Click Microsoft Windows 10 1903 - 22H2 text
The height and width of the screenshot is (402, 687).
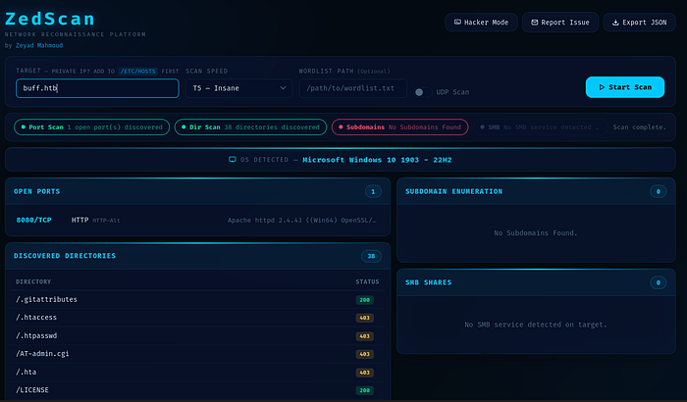click(377, 160)
